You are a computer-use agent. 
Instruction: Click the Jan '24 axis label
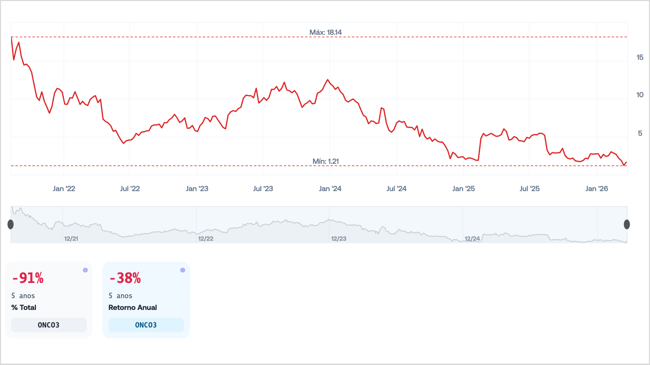click(x=330, y=189)
